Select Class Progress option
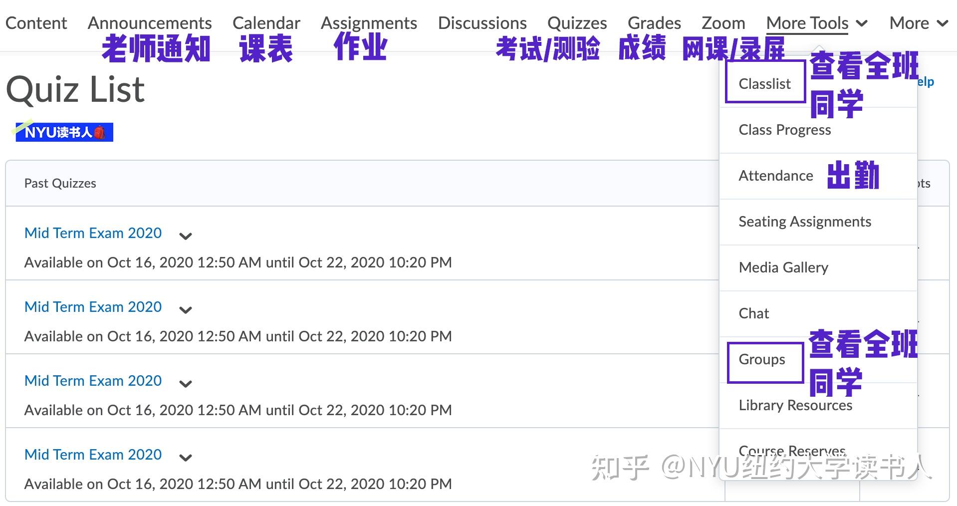Image resolution: width=957 pixels, height=506 pixels. 784,130
